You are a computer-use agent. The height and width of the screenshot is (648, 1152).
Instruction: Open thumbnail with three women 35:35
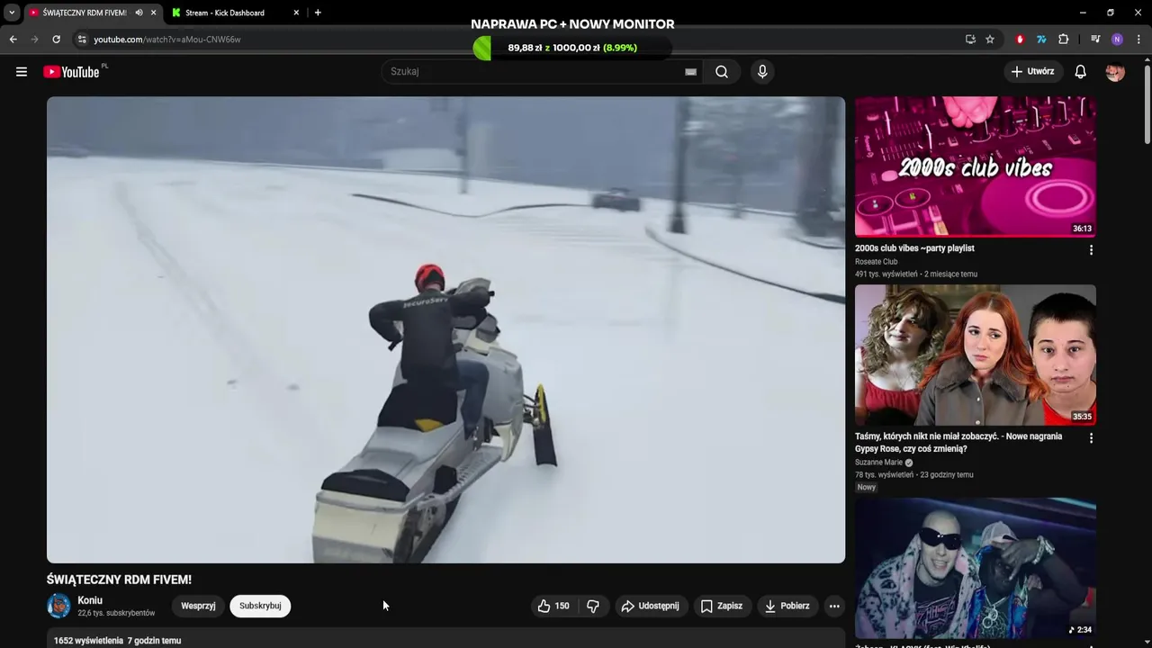pos(976,355)
